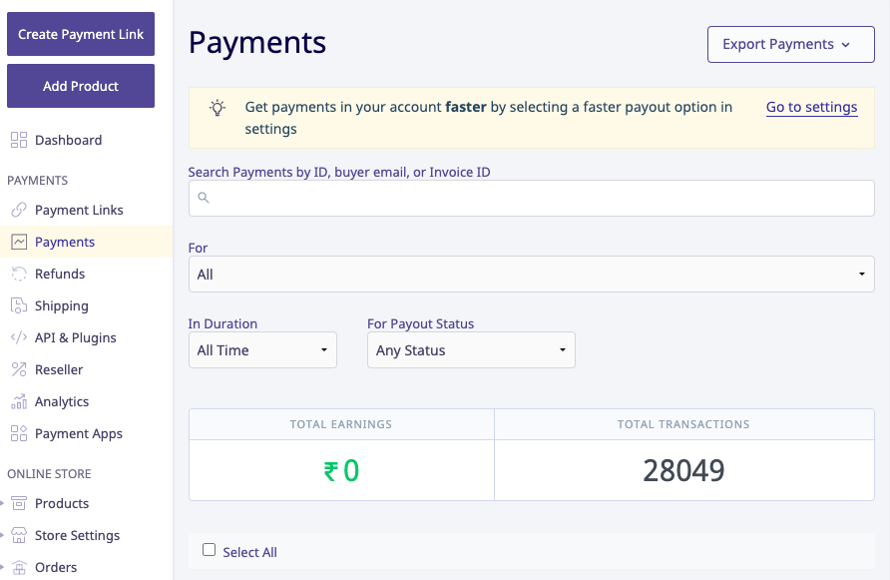Focus the Search Payments input field
Viewport: 890px width, 580px height.
(x=531, y=198)
